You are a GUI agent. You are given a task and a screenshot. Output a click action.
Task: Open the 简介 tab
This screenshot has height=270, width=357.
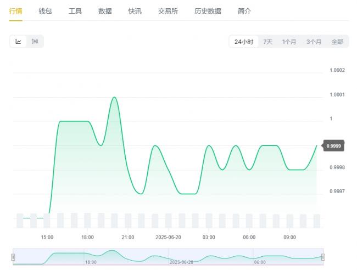(244, 11)
